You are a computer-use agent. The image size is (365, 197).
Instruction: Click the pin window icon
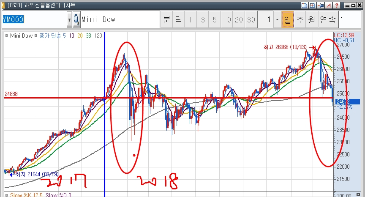pyautogui.click(x=321, y=5)
